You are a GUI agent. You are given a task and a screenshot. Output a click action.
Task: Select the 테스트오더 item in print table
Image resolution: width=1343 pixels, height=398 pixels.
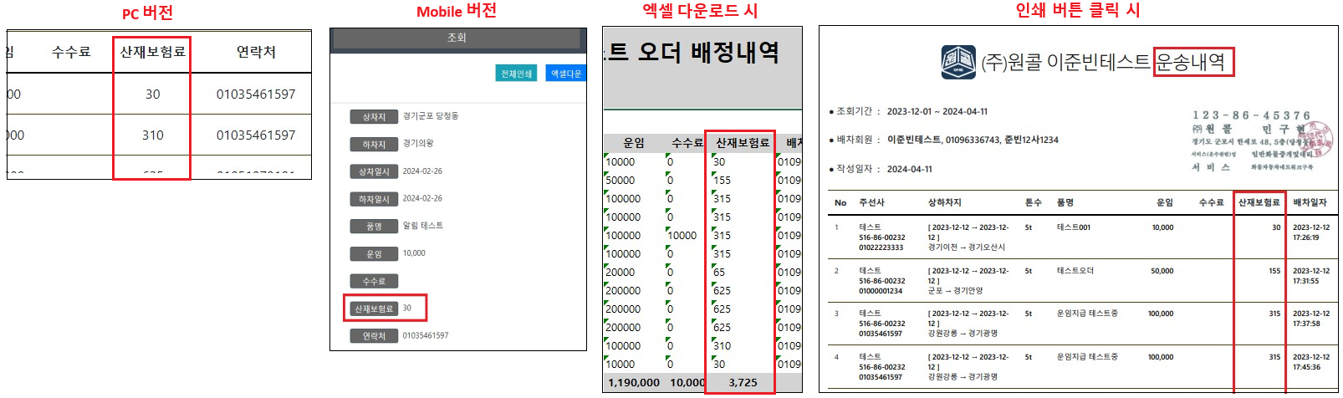[x=1075, y=271]
